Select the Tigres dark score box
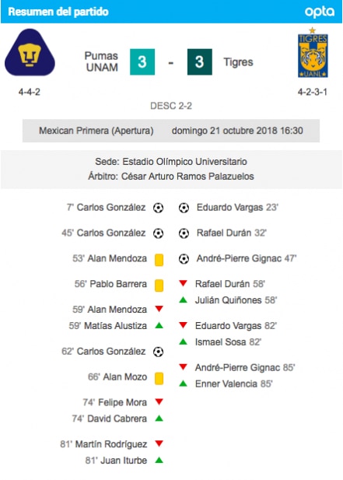Viewport: 343px width, 480px height. pos(199,61)
